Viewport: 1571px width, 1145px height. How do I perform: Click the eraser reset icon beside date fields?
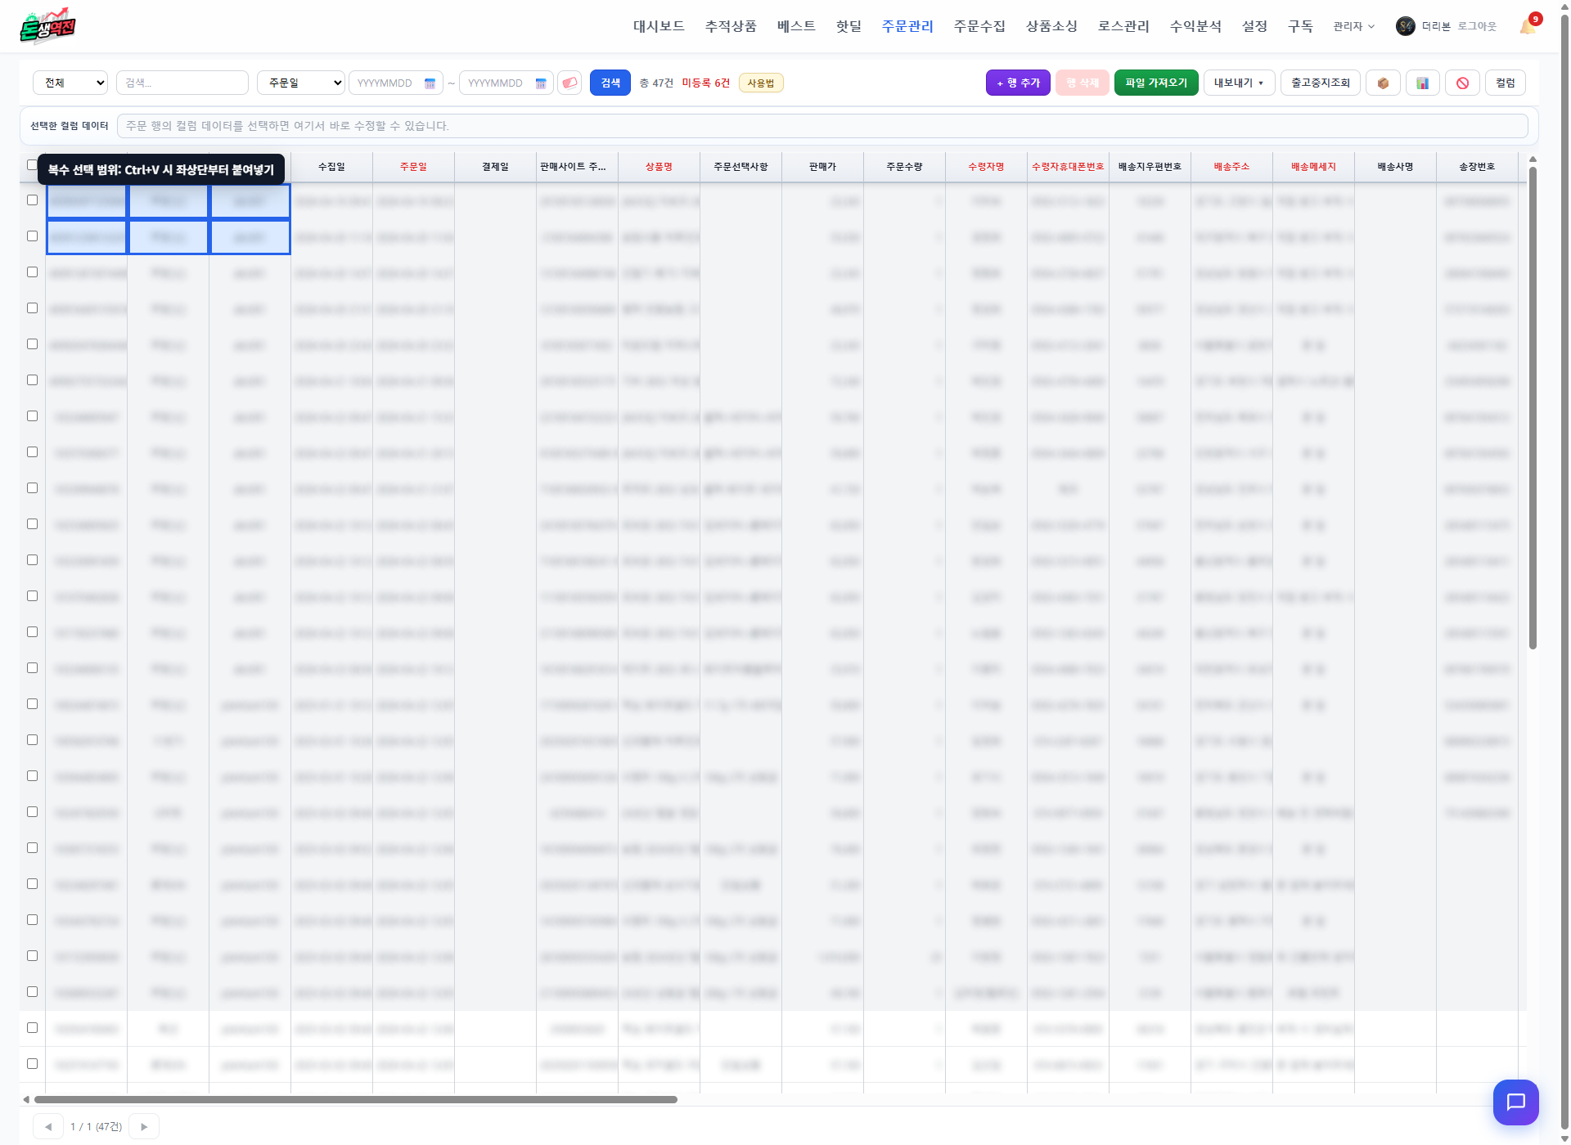569,83
